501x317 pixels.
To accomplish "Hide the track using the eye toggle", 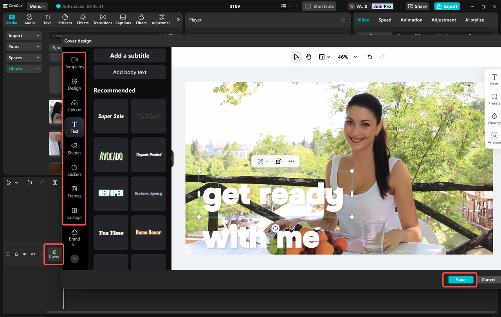I will [x=25, y=254].
